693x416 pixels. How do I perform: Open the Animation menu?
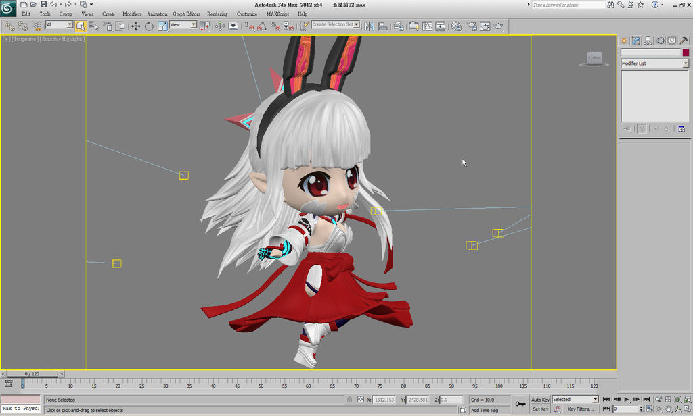157,14
